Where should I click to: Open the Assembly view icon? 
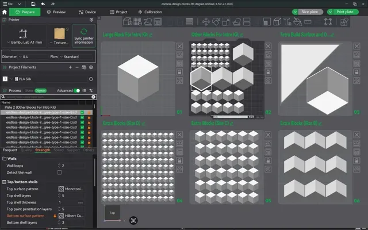(344, 22)
